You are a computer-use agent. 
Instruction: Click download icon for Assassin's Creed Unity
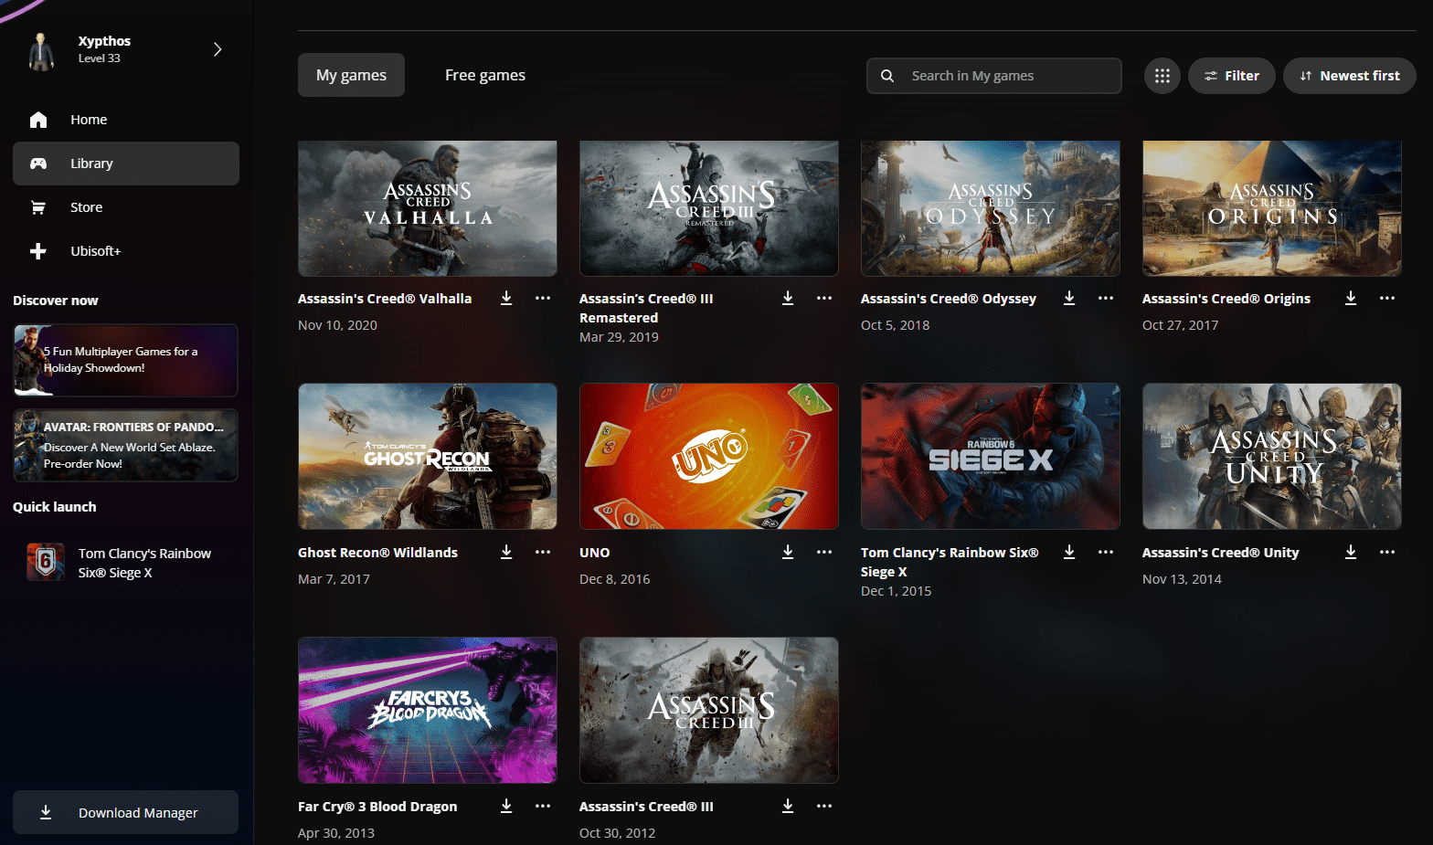point(1351,553)
